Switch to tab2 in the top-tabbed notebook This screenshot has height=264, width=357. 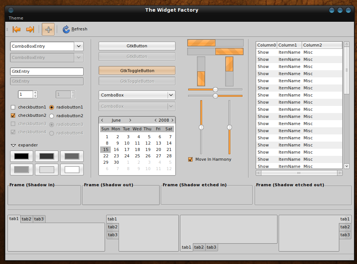tap(26, 219)
